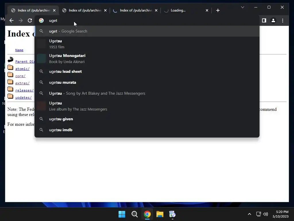Maximize the Chrome window
This screenshot has width=294, height=221.
coord(269,7)
